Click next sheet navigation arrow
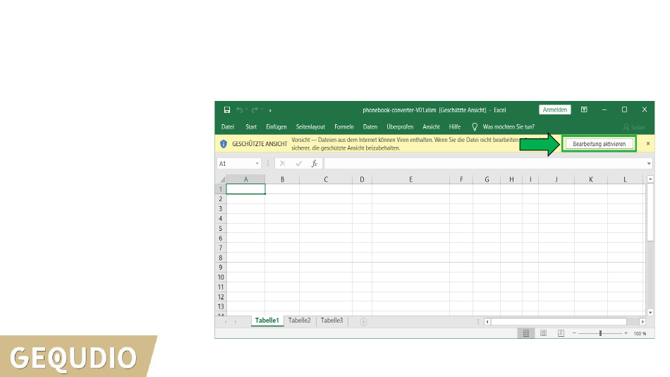The image size is (670, 377). [x=236, y=321]
